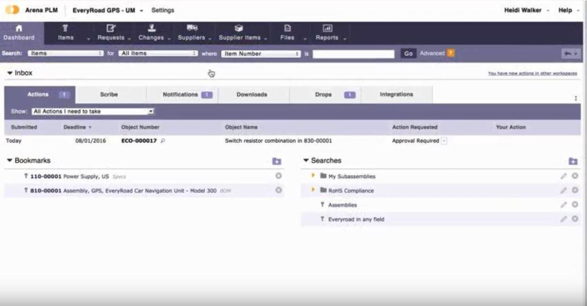Image resolution: width=587 pixels, height=306 pixels.
Task: Delete the Everyroad in any field search
Action: click(575, 218)
